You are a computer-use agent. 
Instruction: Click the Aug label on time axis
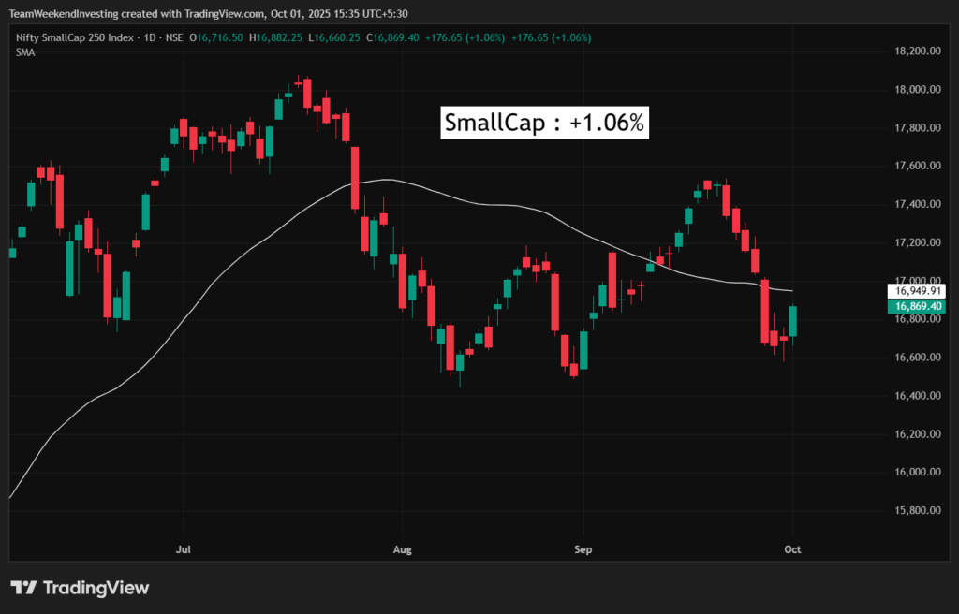[x=403, y=549]
